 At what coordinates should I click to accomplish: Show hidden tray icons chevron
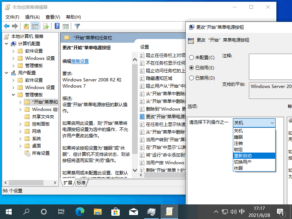[x=216, y=212]
